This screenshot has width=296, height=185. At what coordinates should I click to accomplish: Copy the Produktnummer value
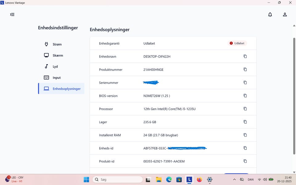tap(245, 69)
